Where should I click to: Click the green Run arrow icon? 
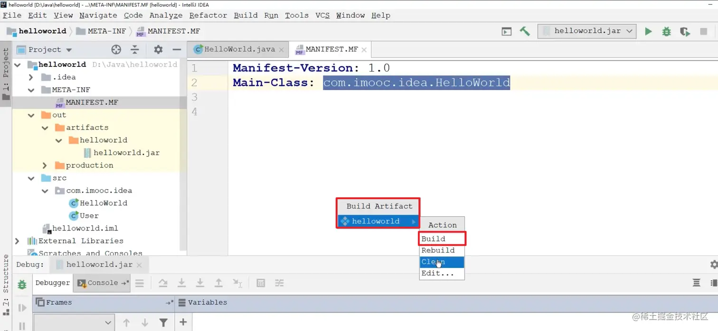[x=648, y=31]
